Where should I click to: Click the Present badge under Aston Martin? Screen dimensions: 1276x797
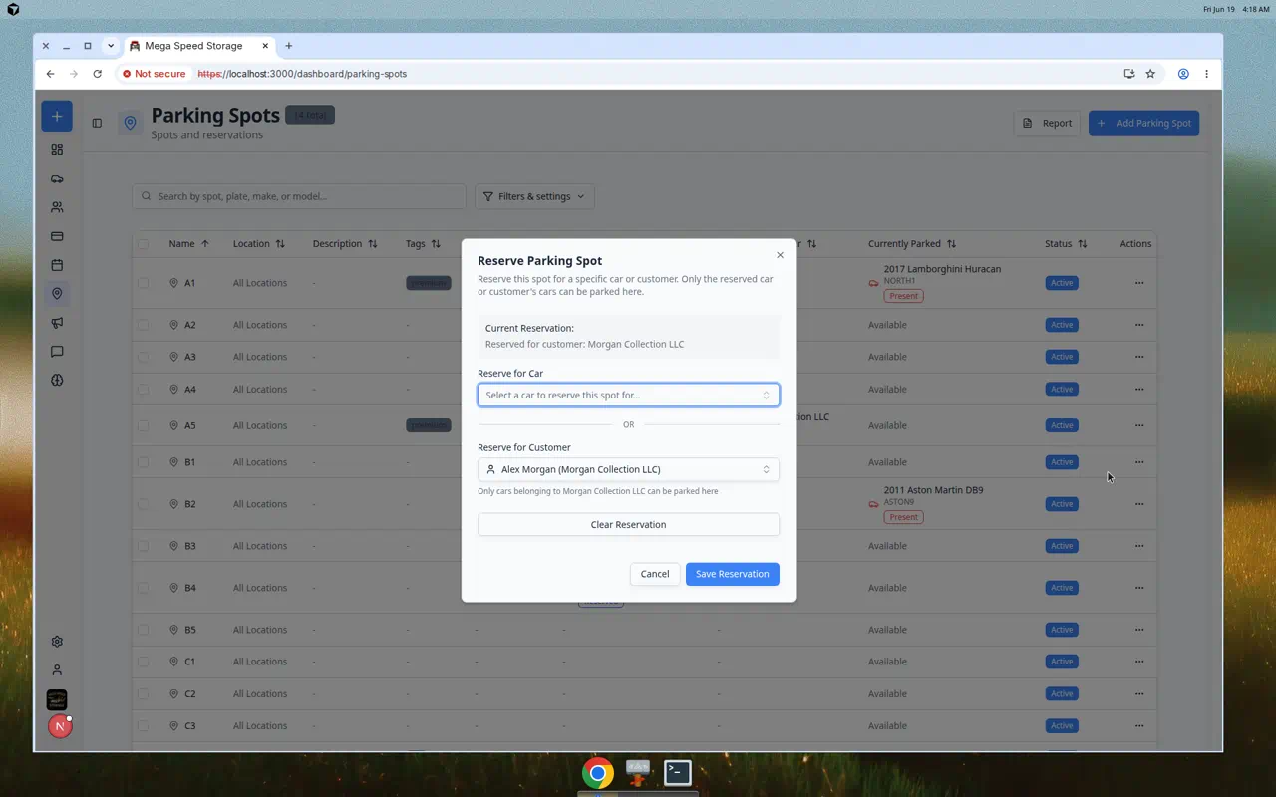pyautogui.click(x=903, y=517)
